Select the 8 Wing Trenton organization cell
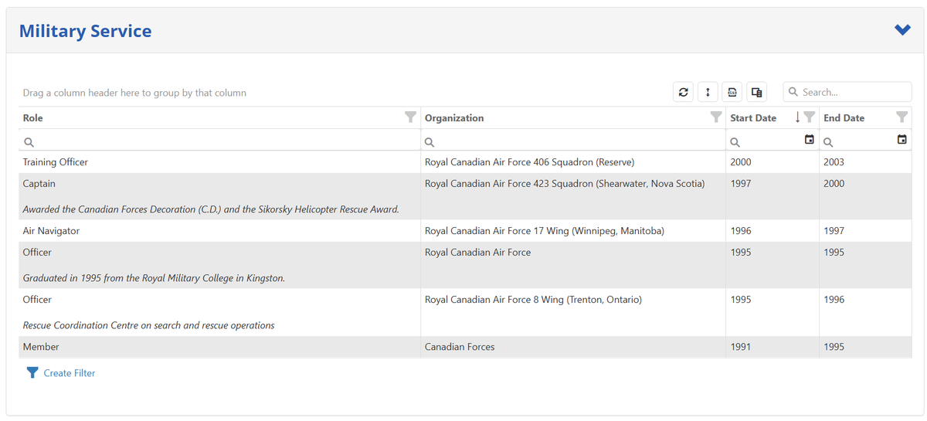The height and width of the screenshot is (421, 927). pyautogui.click(x=573, y=312)
